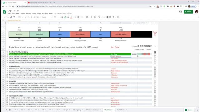Toggle Bold formatting in toolbar
This screenshot has height=112, width=200.
point(62,17)
